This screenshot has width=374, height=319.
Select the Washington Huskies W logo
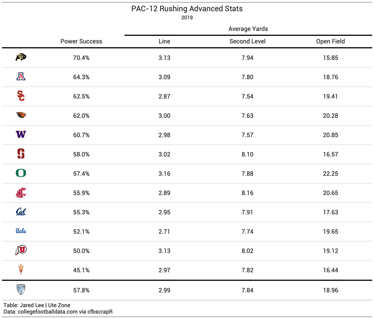tap(21, 134)
